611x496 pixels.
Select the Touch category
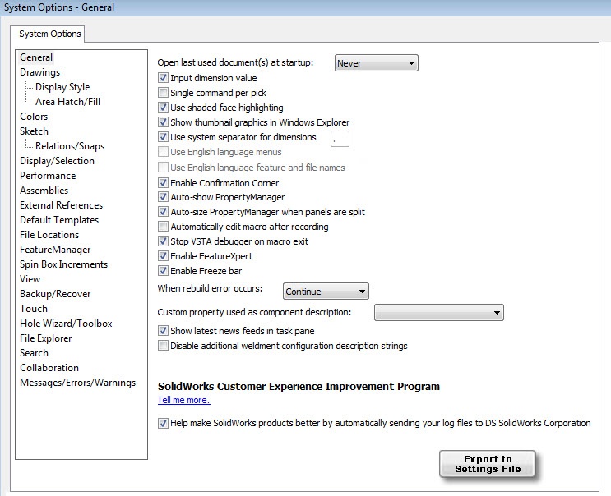34,309
